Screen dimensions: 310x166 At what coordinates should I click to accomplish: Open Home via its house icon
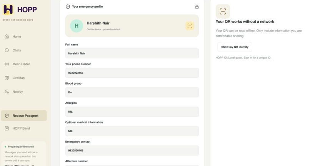pos(7,37)
